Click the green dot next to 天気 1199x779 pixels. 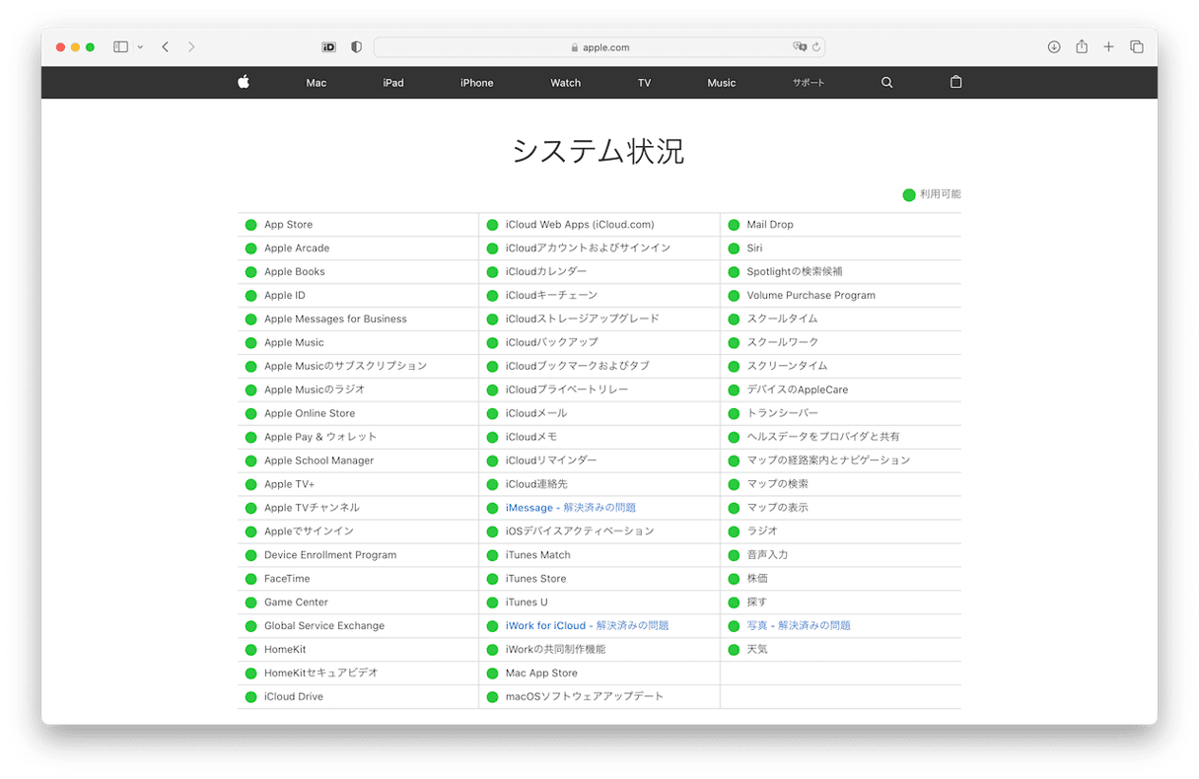(x=734, y=650)
